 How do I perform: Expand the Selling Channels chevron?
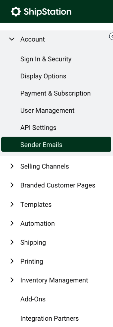pyautogui.click(x=12, y=166)
